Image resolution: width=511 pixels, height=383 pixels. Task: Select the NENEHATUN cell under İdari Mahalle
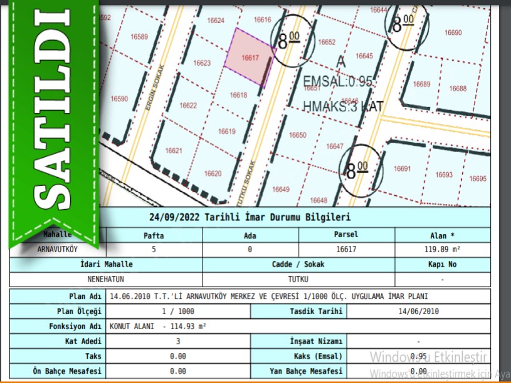[x=106, y=280]
